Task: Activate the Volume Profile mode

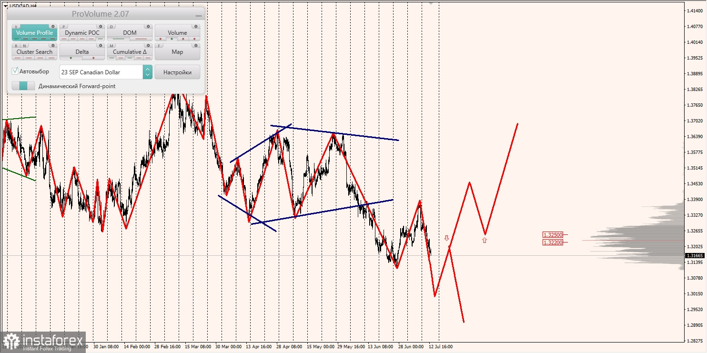Action: (x=34, y=33)
